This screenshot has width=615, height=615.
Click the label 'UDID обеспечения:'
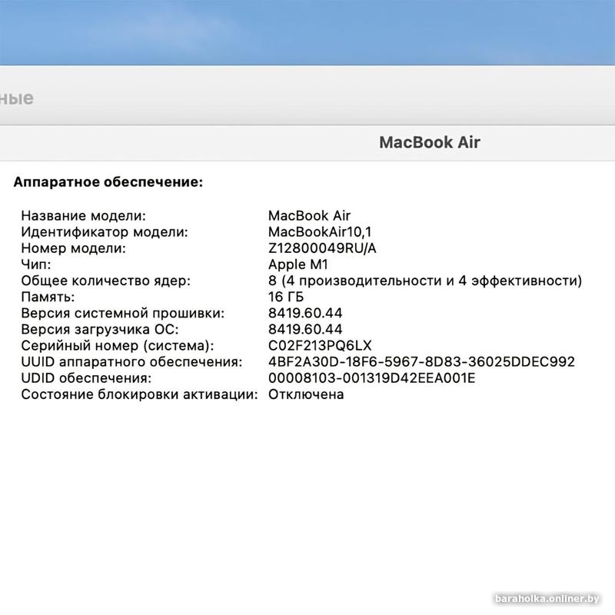(x=86, y=378)
